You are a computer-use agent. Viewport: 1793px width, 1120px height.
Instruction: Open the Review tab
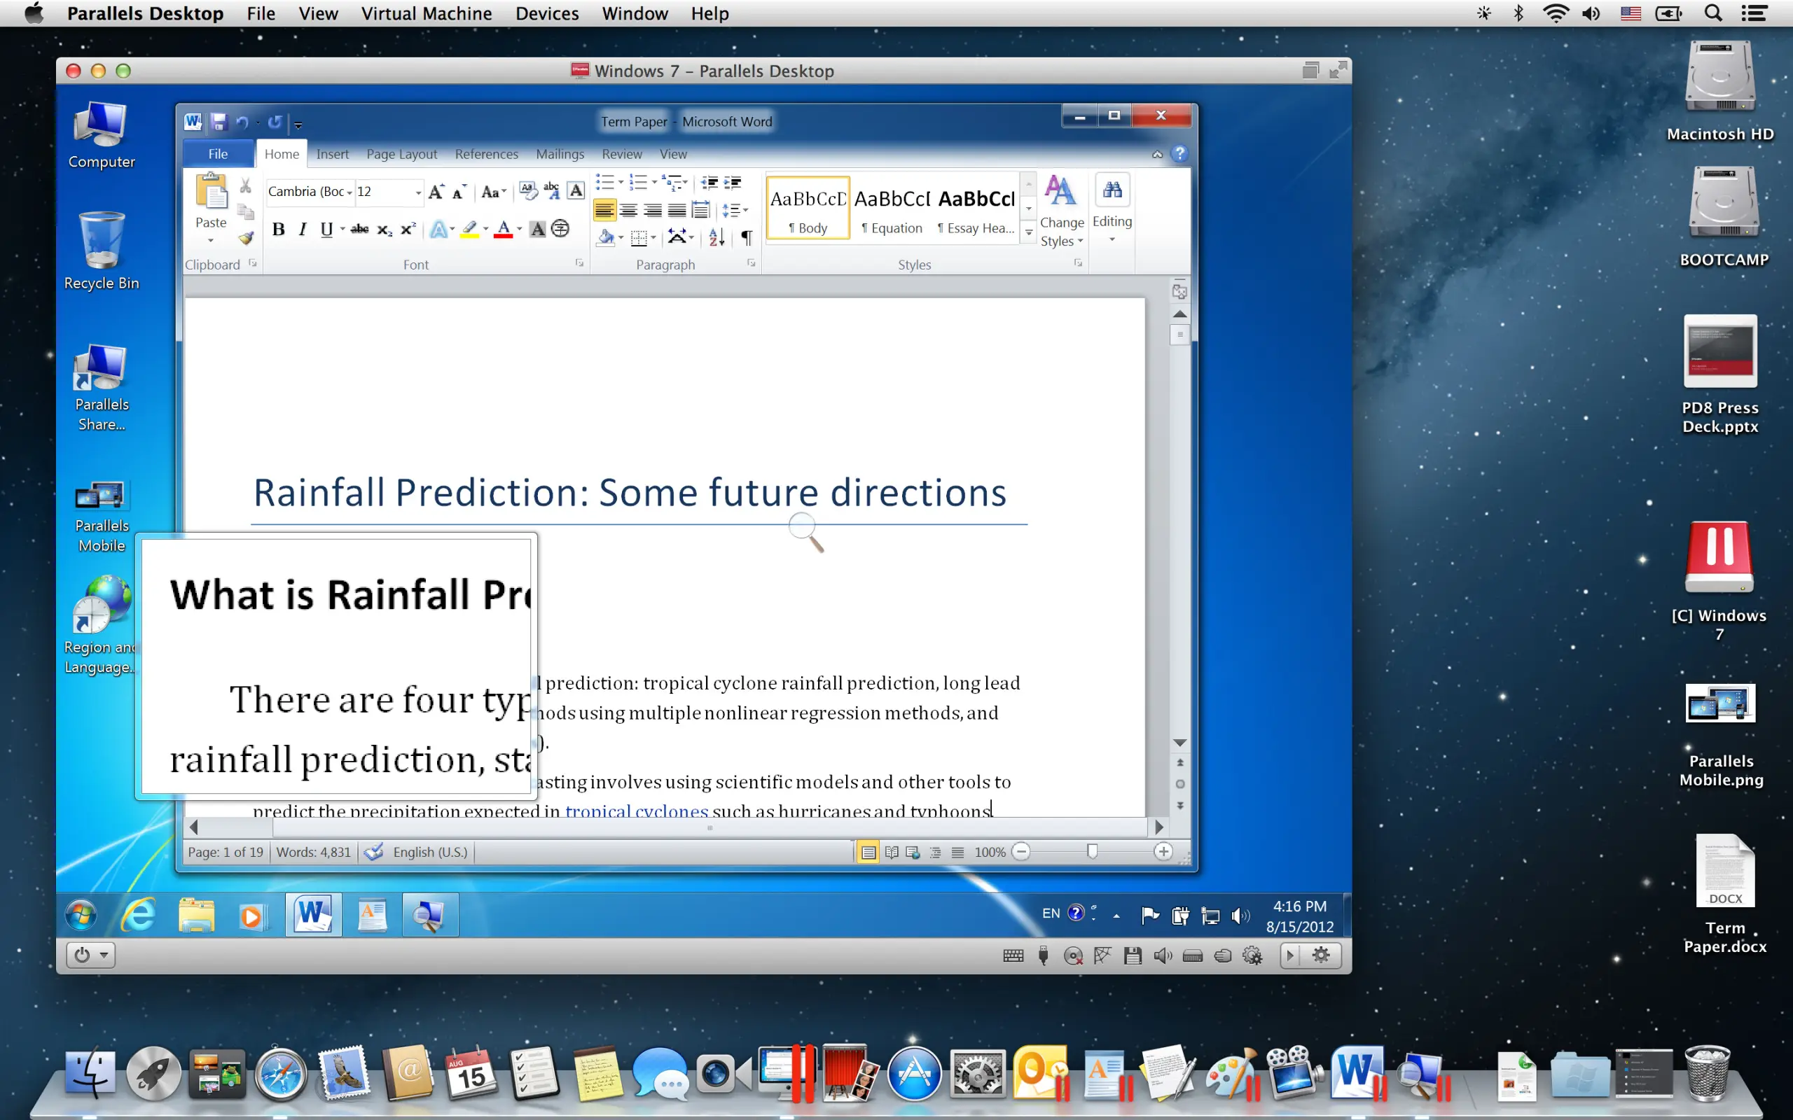(622, 154)
